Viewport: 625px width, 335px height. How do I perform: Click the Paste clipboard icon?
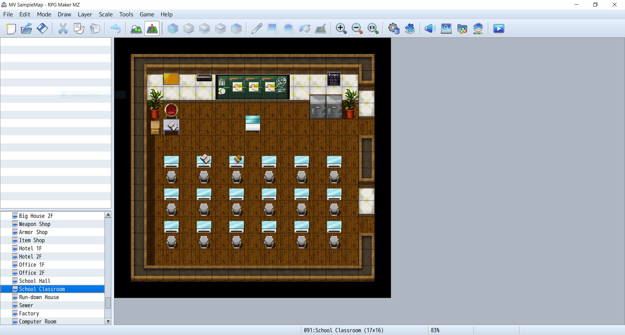coord(95,29)
